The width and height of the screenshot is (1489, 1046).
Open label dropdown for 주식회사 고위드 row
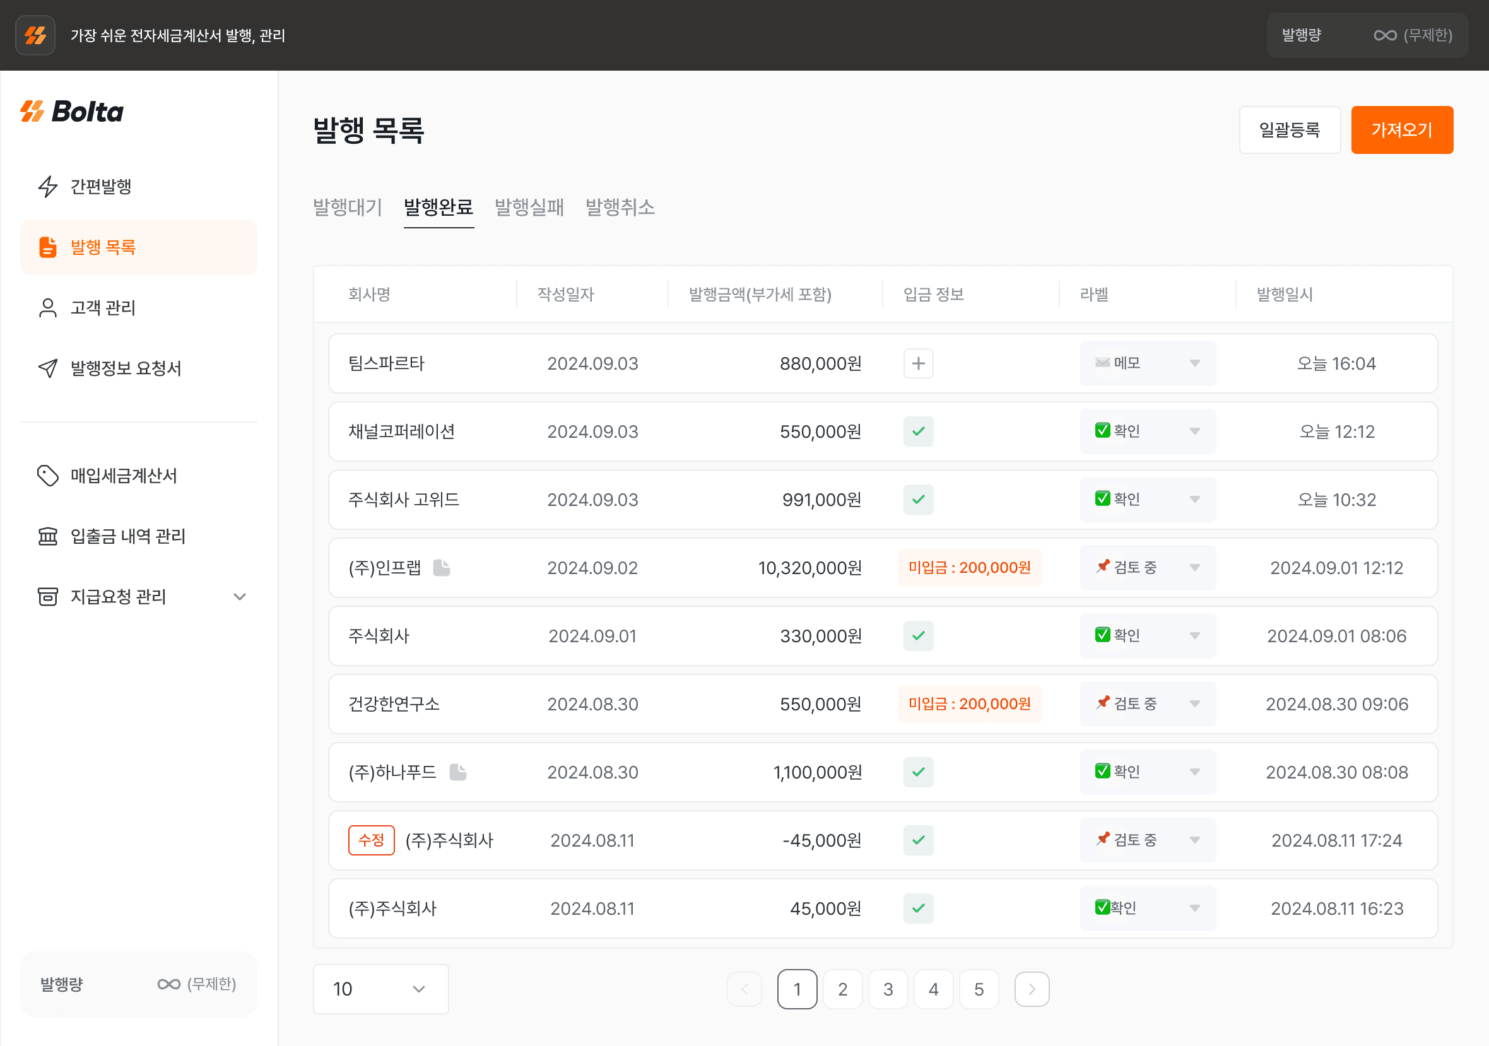tap(1148, 500)
